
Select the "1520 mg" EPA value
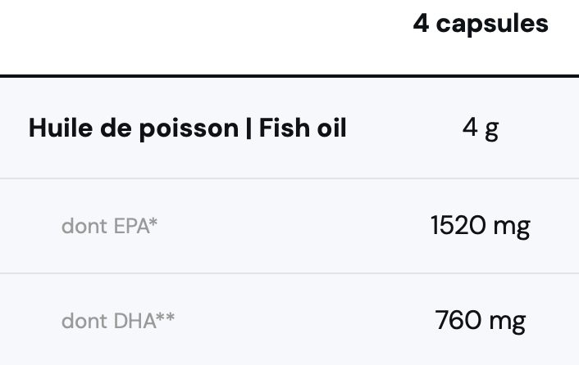pos(481,225)
